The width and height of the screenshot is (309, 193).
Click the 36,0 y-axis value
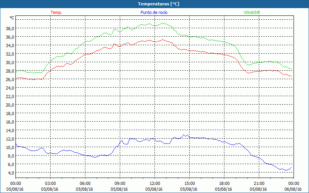(x=10, y=37)
